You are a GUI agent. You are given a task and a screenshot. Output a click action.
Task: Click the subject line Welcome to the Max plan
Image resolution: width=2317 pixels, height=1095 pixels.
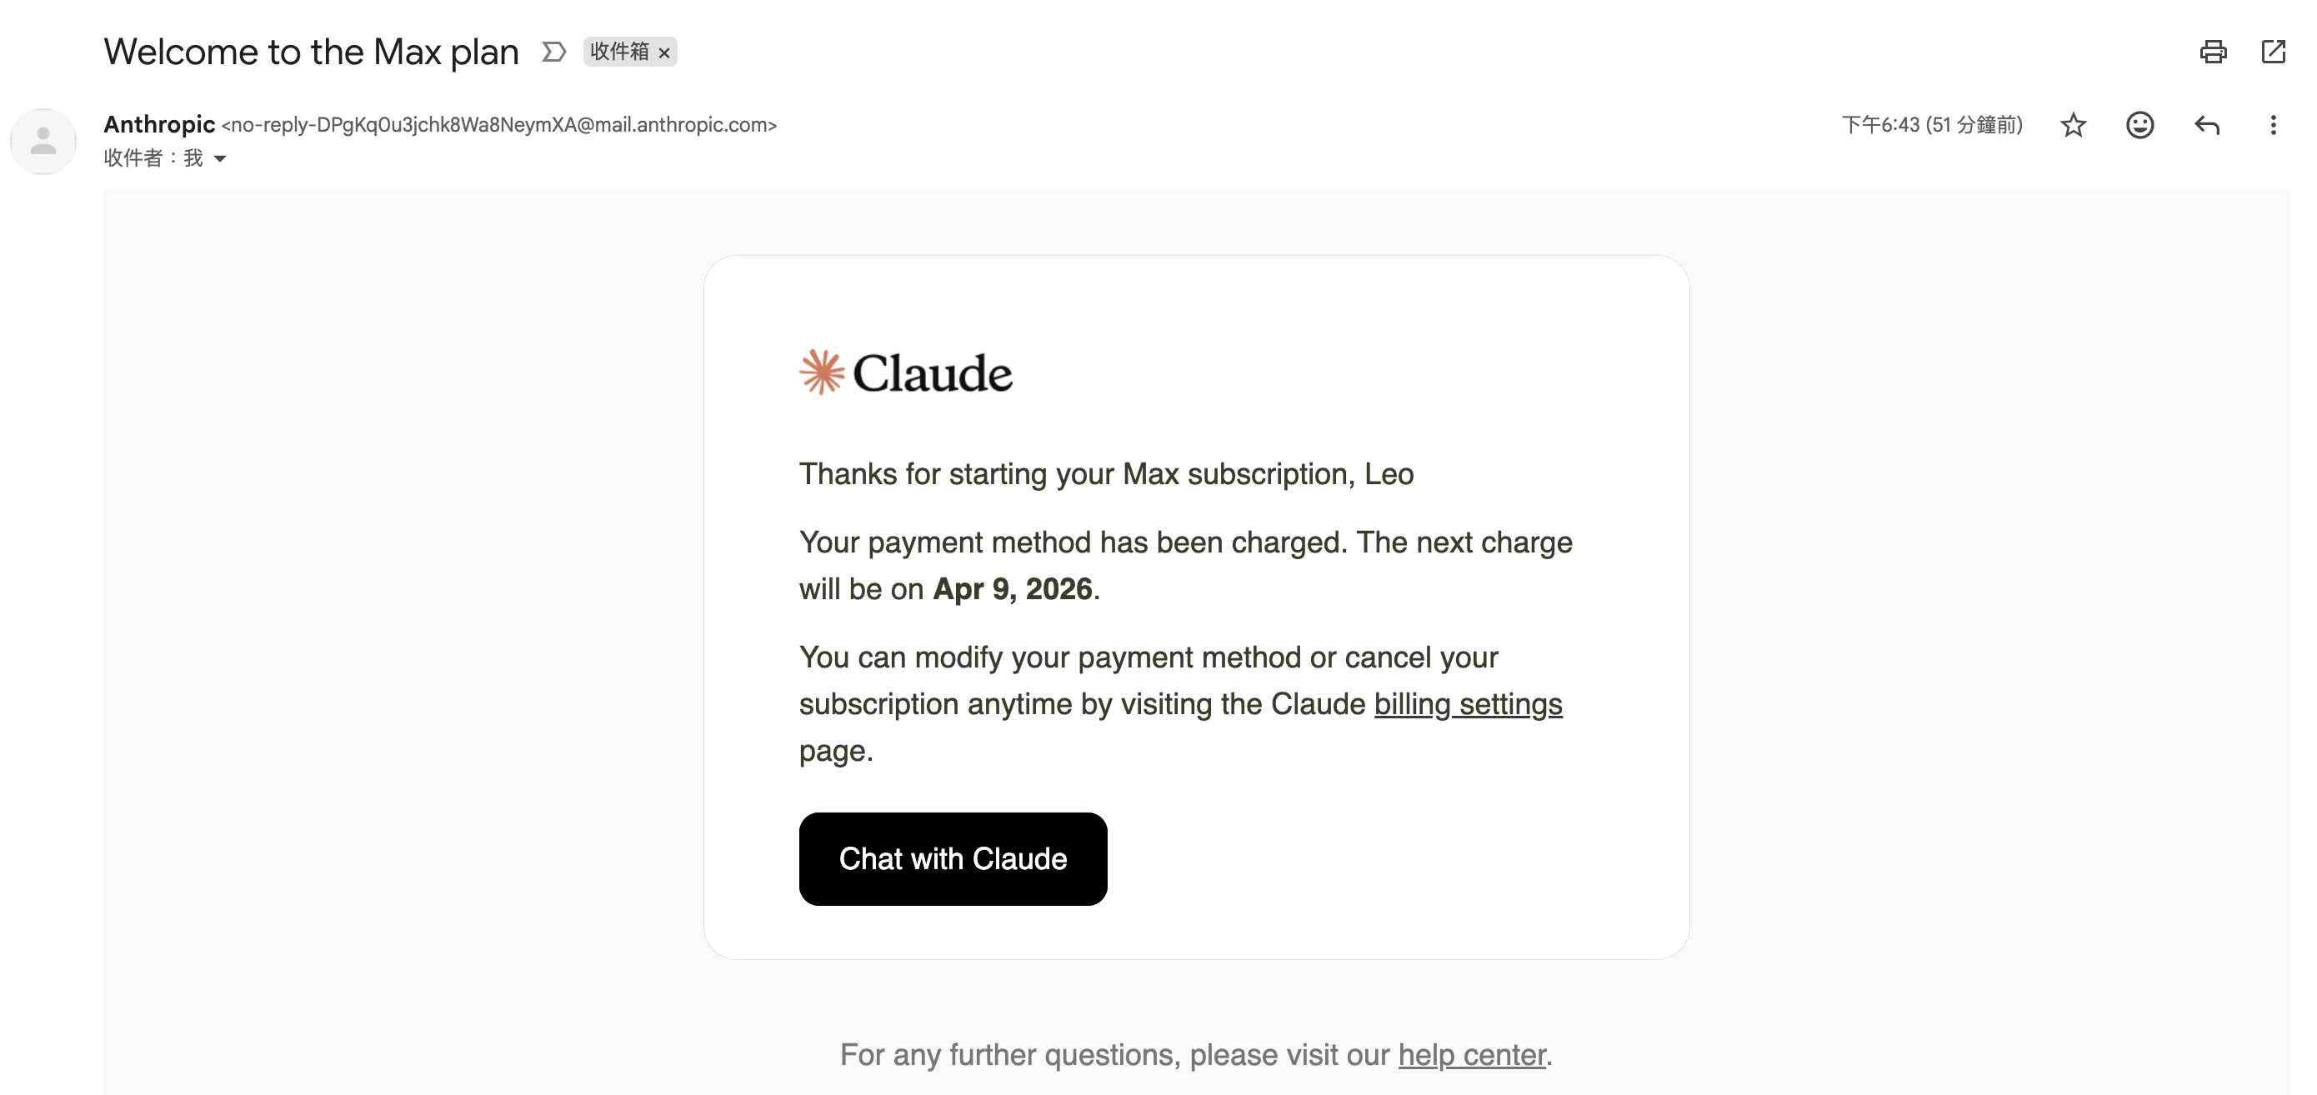(311, 52)
